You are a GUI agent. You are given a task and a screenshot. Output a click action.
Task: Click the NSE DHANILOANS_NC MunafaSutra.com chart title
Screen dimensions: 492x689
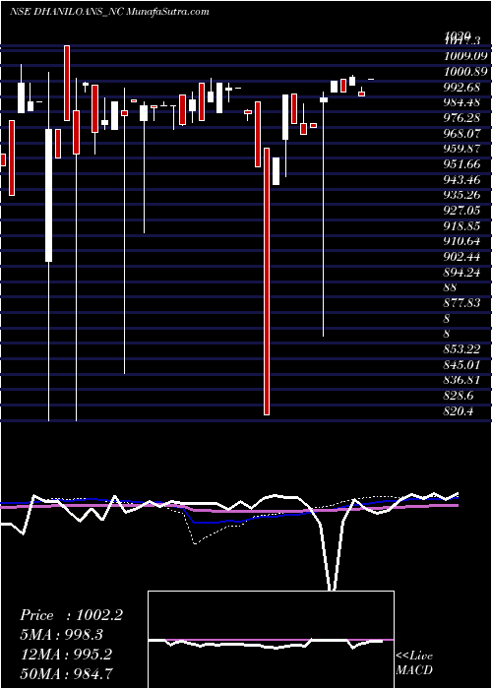click(108, 12)
